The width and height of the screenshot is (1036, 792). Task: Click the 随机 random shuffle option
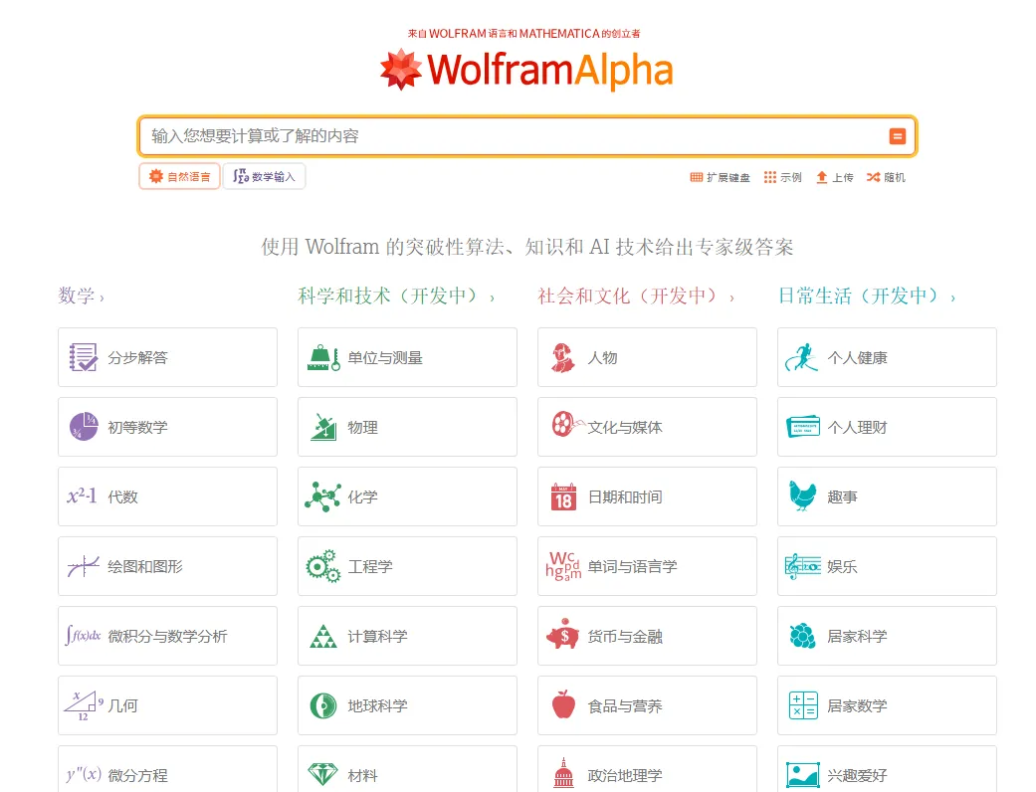pos(886,177)
